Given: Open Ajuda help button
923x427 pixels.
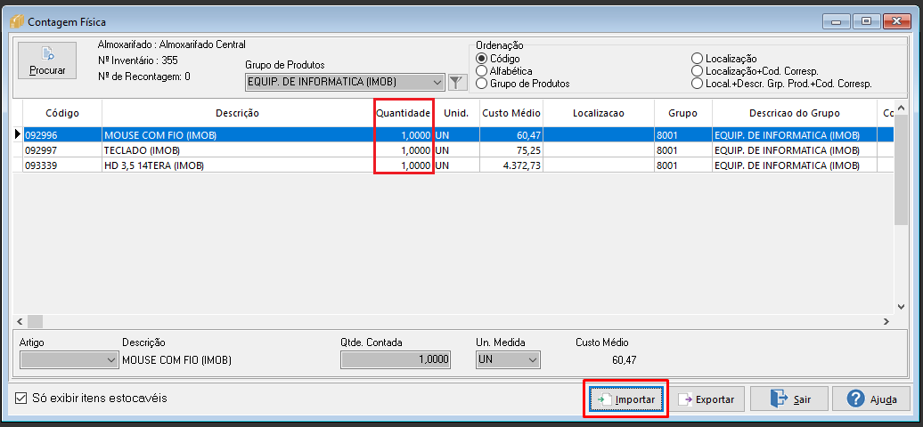Looking at the screenshot, I should point(871,399).
